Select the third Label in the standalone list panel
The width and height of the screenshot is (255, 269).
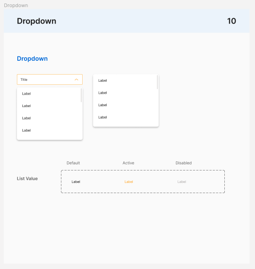point(103,105)
